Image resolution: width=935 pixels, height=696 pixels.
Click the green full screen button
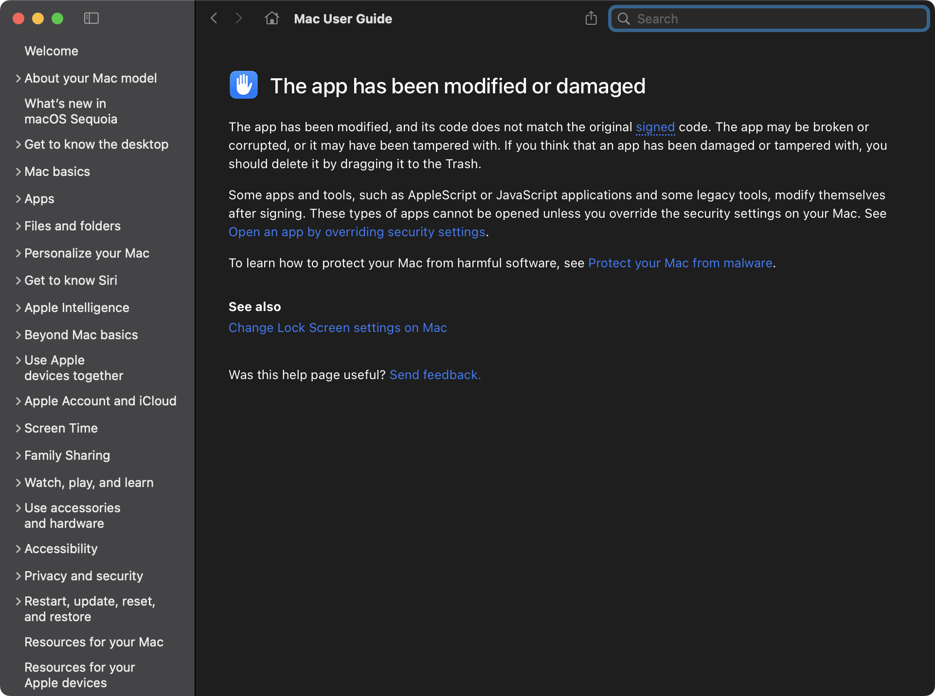57,18
